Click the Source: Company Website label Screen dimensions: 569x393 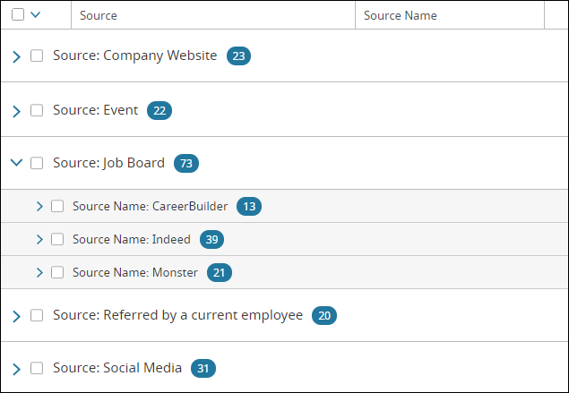[x=135, y=56]
